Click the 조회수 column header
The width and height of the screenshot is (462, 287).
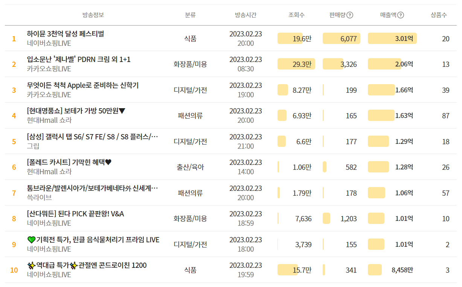(x=296, y=15)
